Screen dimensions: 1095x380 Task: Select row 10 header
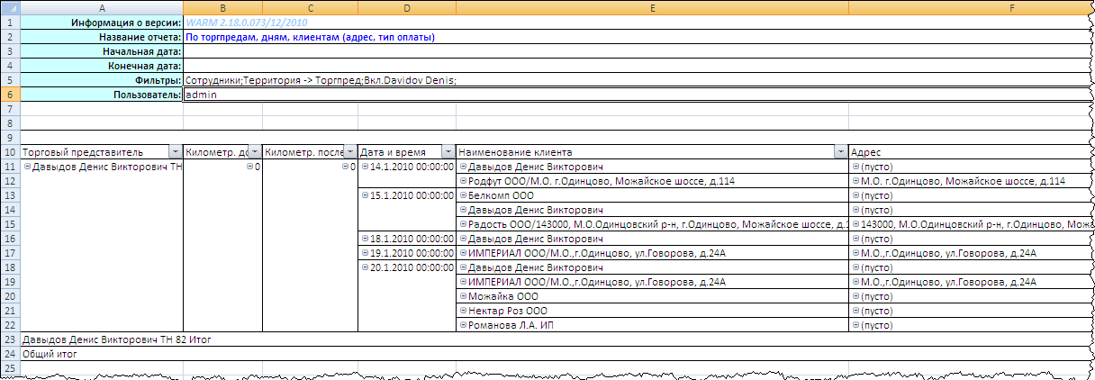coord(8,152)
